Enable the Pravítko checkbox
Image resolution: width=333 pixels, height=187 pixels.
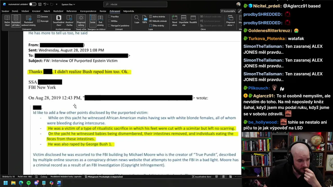(x=113, y=17)
